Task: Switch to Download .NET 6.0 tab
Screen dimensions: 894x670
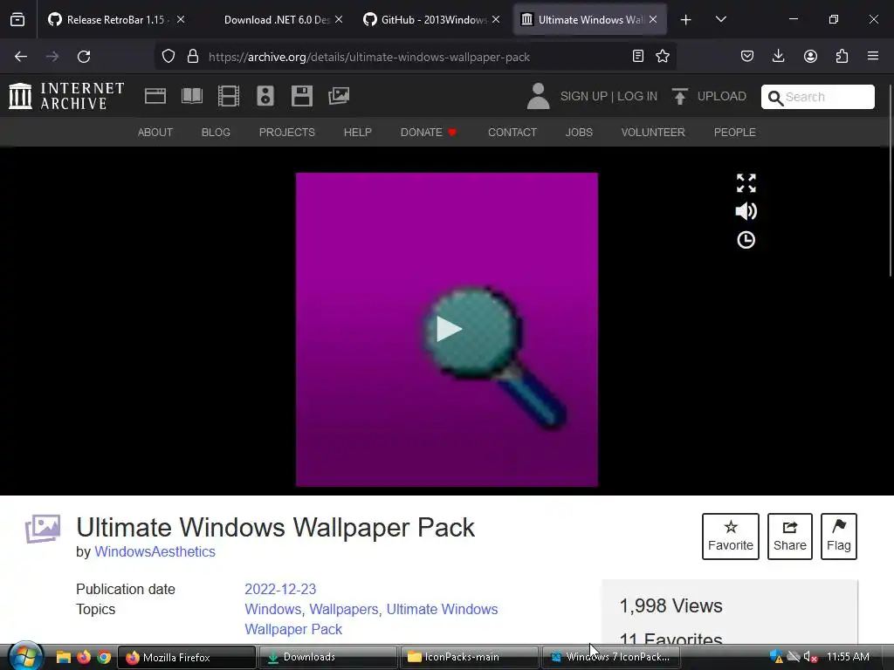Action: click(x=277, y=20)
